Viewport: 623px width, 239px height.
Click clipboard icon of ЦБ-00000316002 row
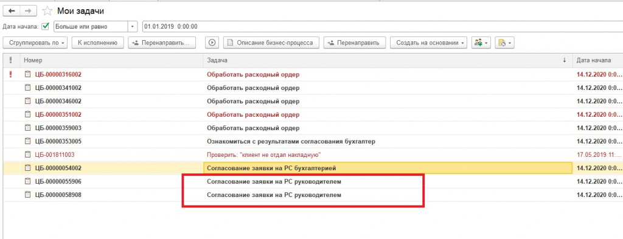pyautogui.click(x=27, y=74)
